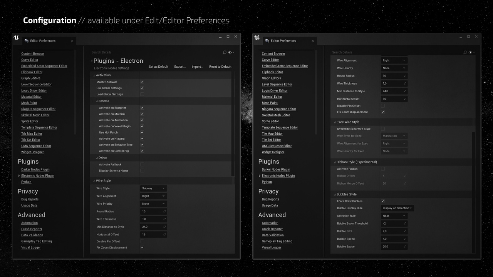Screen dimensions: 493x277
Task: Click the spinner icon in the Bubble Zoom Threshold field
Action: click(x=405, y=224)
